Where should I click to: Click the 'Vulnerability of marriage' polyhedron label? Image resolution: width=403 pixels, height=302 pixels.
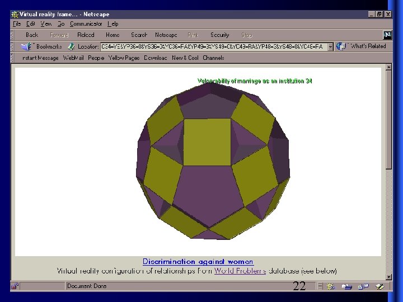[x=255, y=81]
